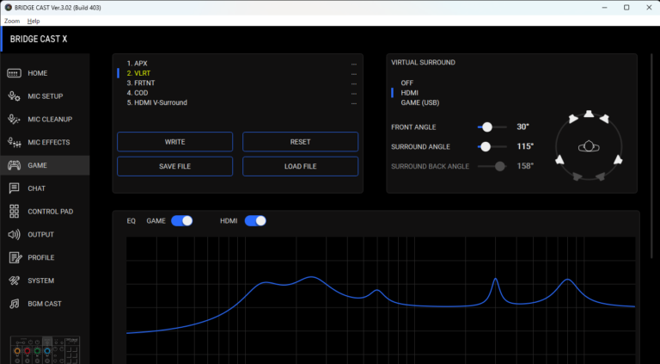Viewport: 660px width, 364px height.
Task: Set virtual surround to OFF
Action: (x=407, y=83)
